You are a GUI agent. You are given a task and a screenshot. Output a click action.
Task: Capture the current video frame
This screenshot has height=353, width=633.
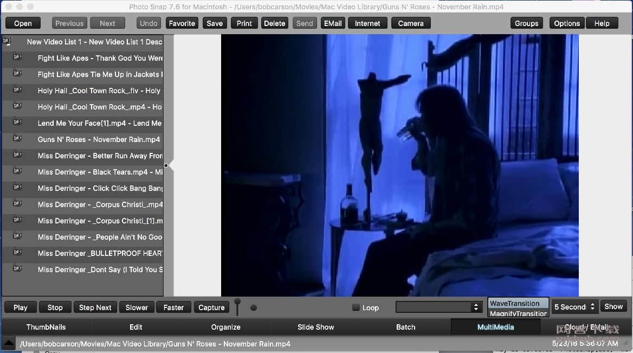pyautogui.click(x=211, y=307)
